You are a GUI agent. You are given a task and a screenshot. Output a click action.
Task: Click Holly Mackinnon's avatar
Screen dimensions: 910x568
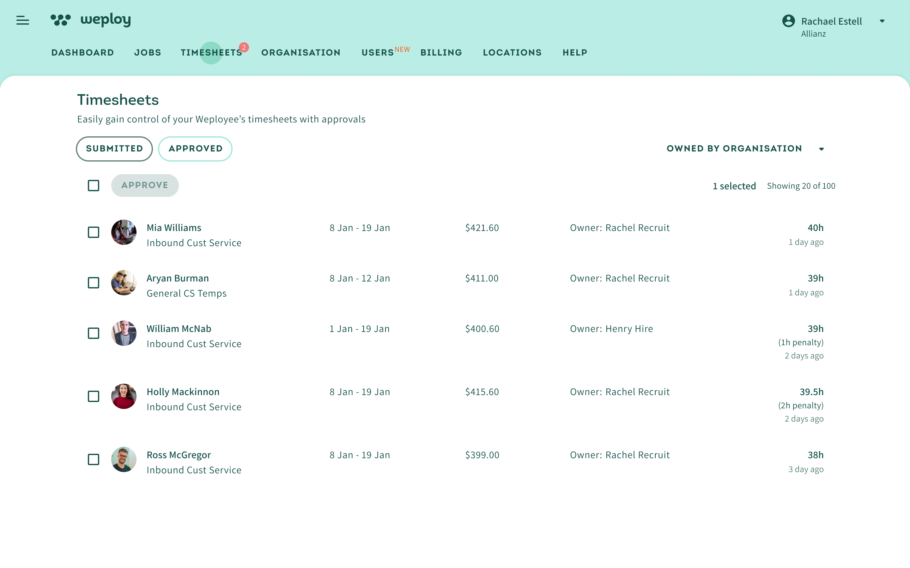[124, 396]
